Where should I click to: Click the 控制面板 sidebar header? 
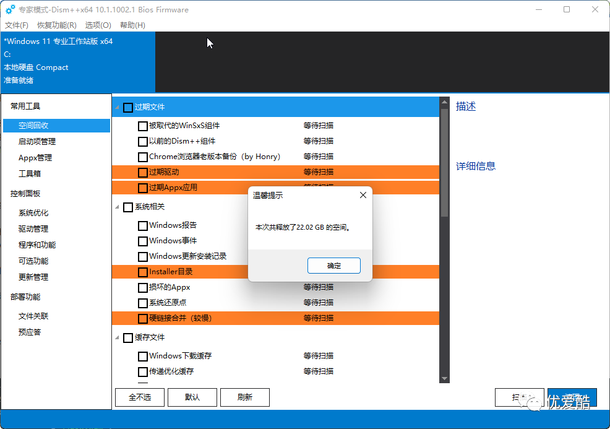tap(25, 194)
